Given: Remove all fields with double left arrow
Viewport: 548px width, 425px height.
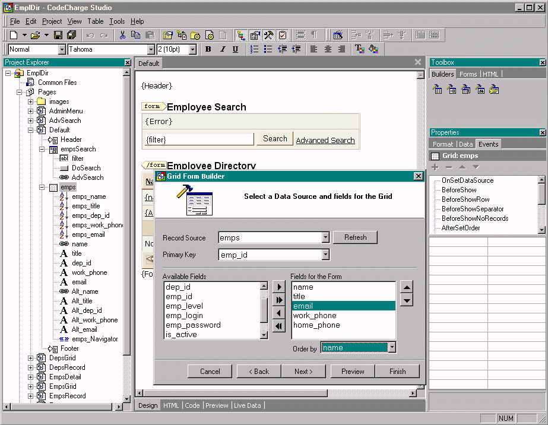Looking at the screenshot, I should [279, 326].
